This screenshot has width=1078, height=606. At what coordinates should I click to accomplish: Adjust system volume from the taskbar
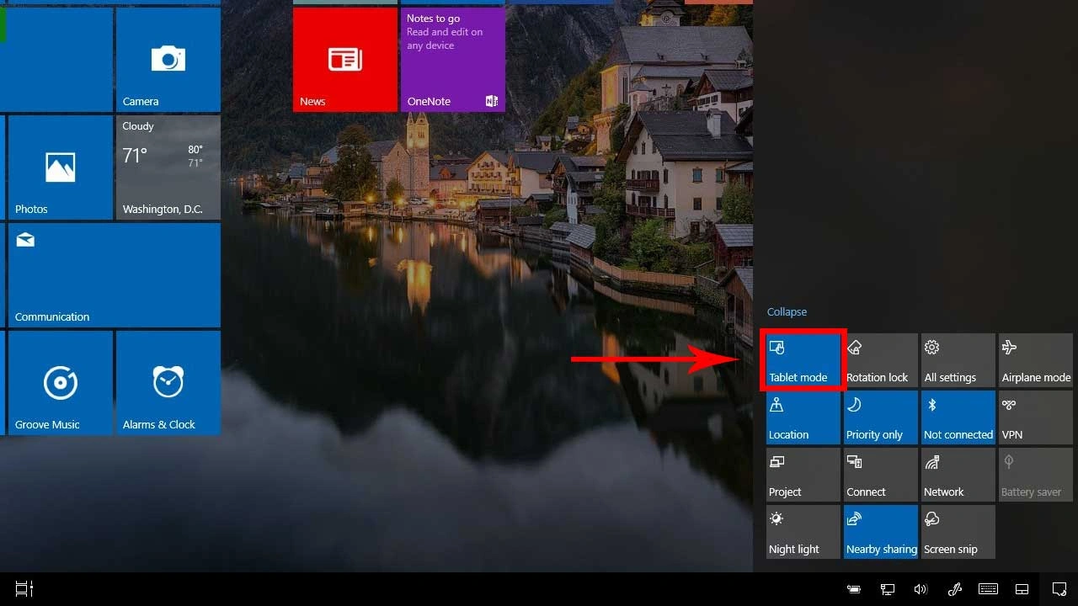tap(921, 588)
